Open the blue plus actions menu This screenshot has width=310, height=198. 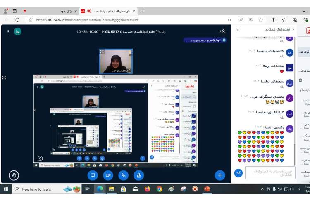[220, 175]
